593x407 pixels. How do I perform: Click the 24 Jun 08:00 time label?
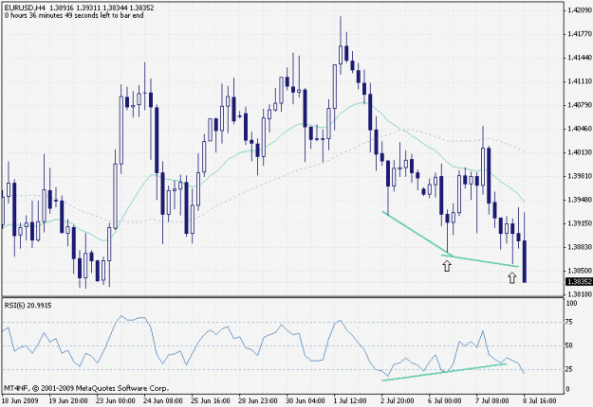(163, 400)
